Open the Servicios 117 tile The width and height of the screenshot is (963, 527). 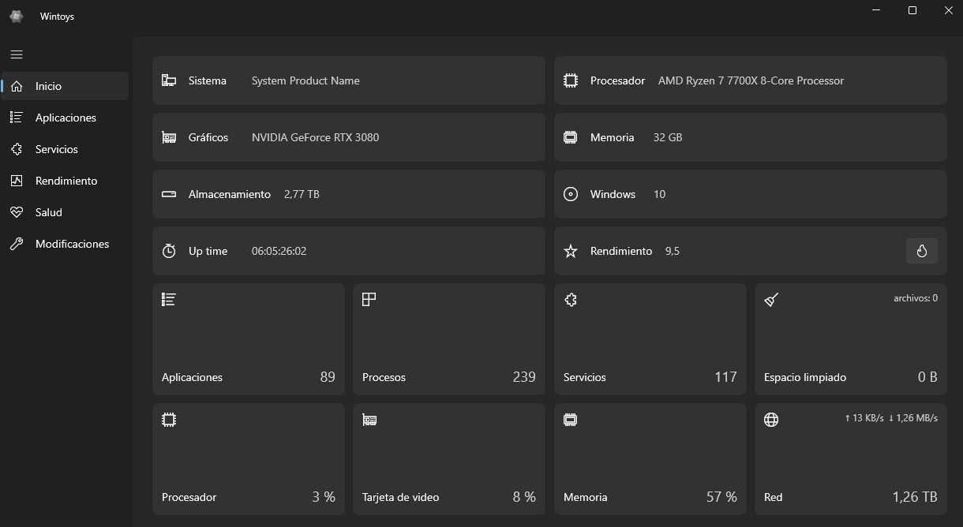(x=650, y=339)
